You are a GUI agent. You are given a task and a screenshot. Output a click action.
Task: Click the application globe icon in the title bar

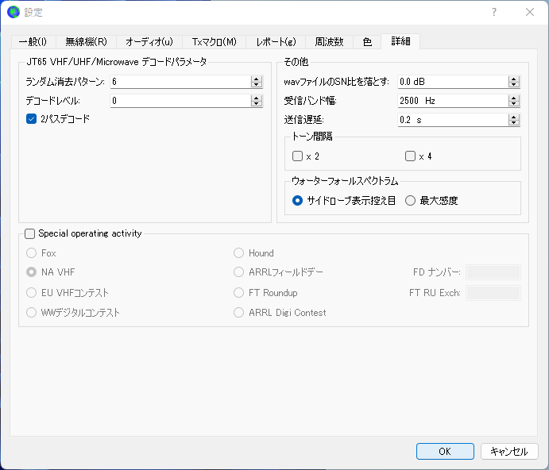coord(14,12)
